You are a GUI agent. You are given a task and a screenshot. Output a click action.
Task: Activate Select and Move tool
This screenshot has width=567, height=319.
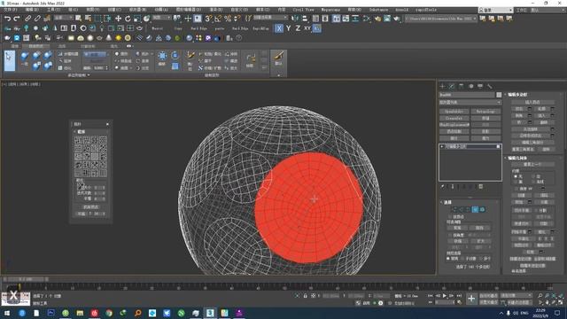[x=118, y=18]
